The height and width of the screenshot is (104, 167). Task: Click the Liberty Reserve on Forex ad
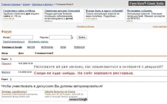click(x=60, y=92)
